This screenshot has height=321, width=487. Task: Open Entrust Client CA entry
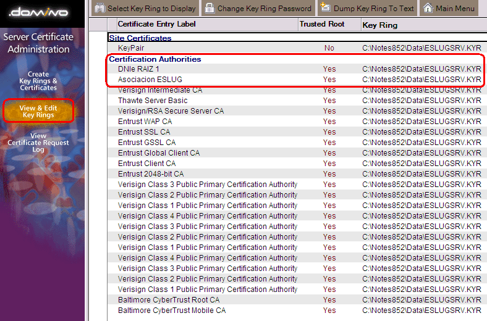(147, 164)
